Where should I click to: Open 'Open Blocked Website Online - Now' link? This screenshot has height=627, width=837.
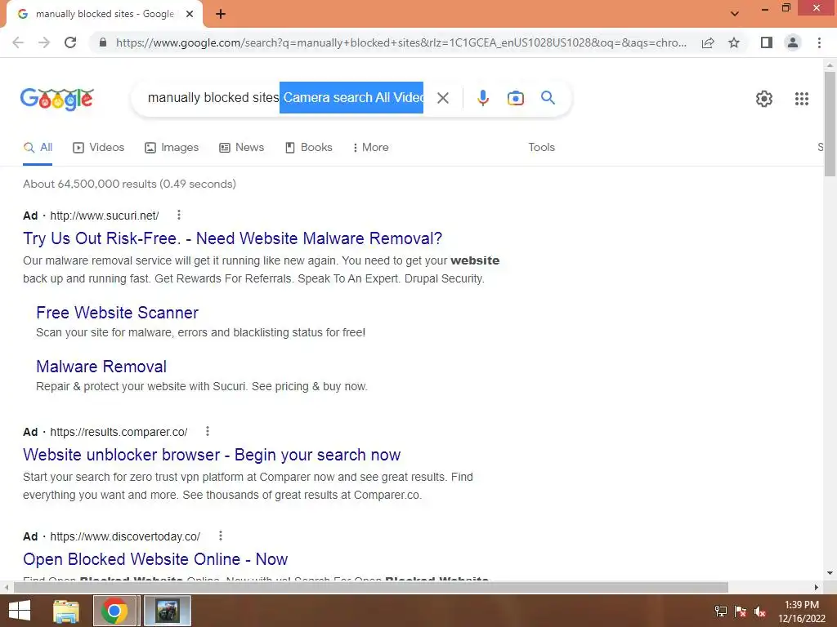155,559
